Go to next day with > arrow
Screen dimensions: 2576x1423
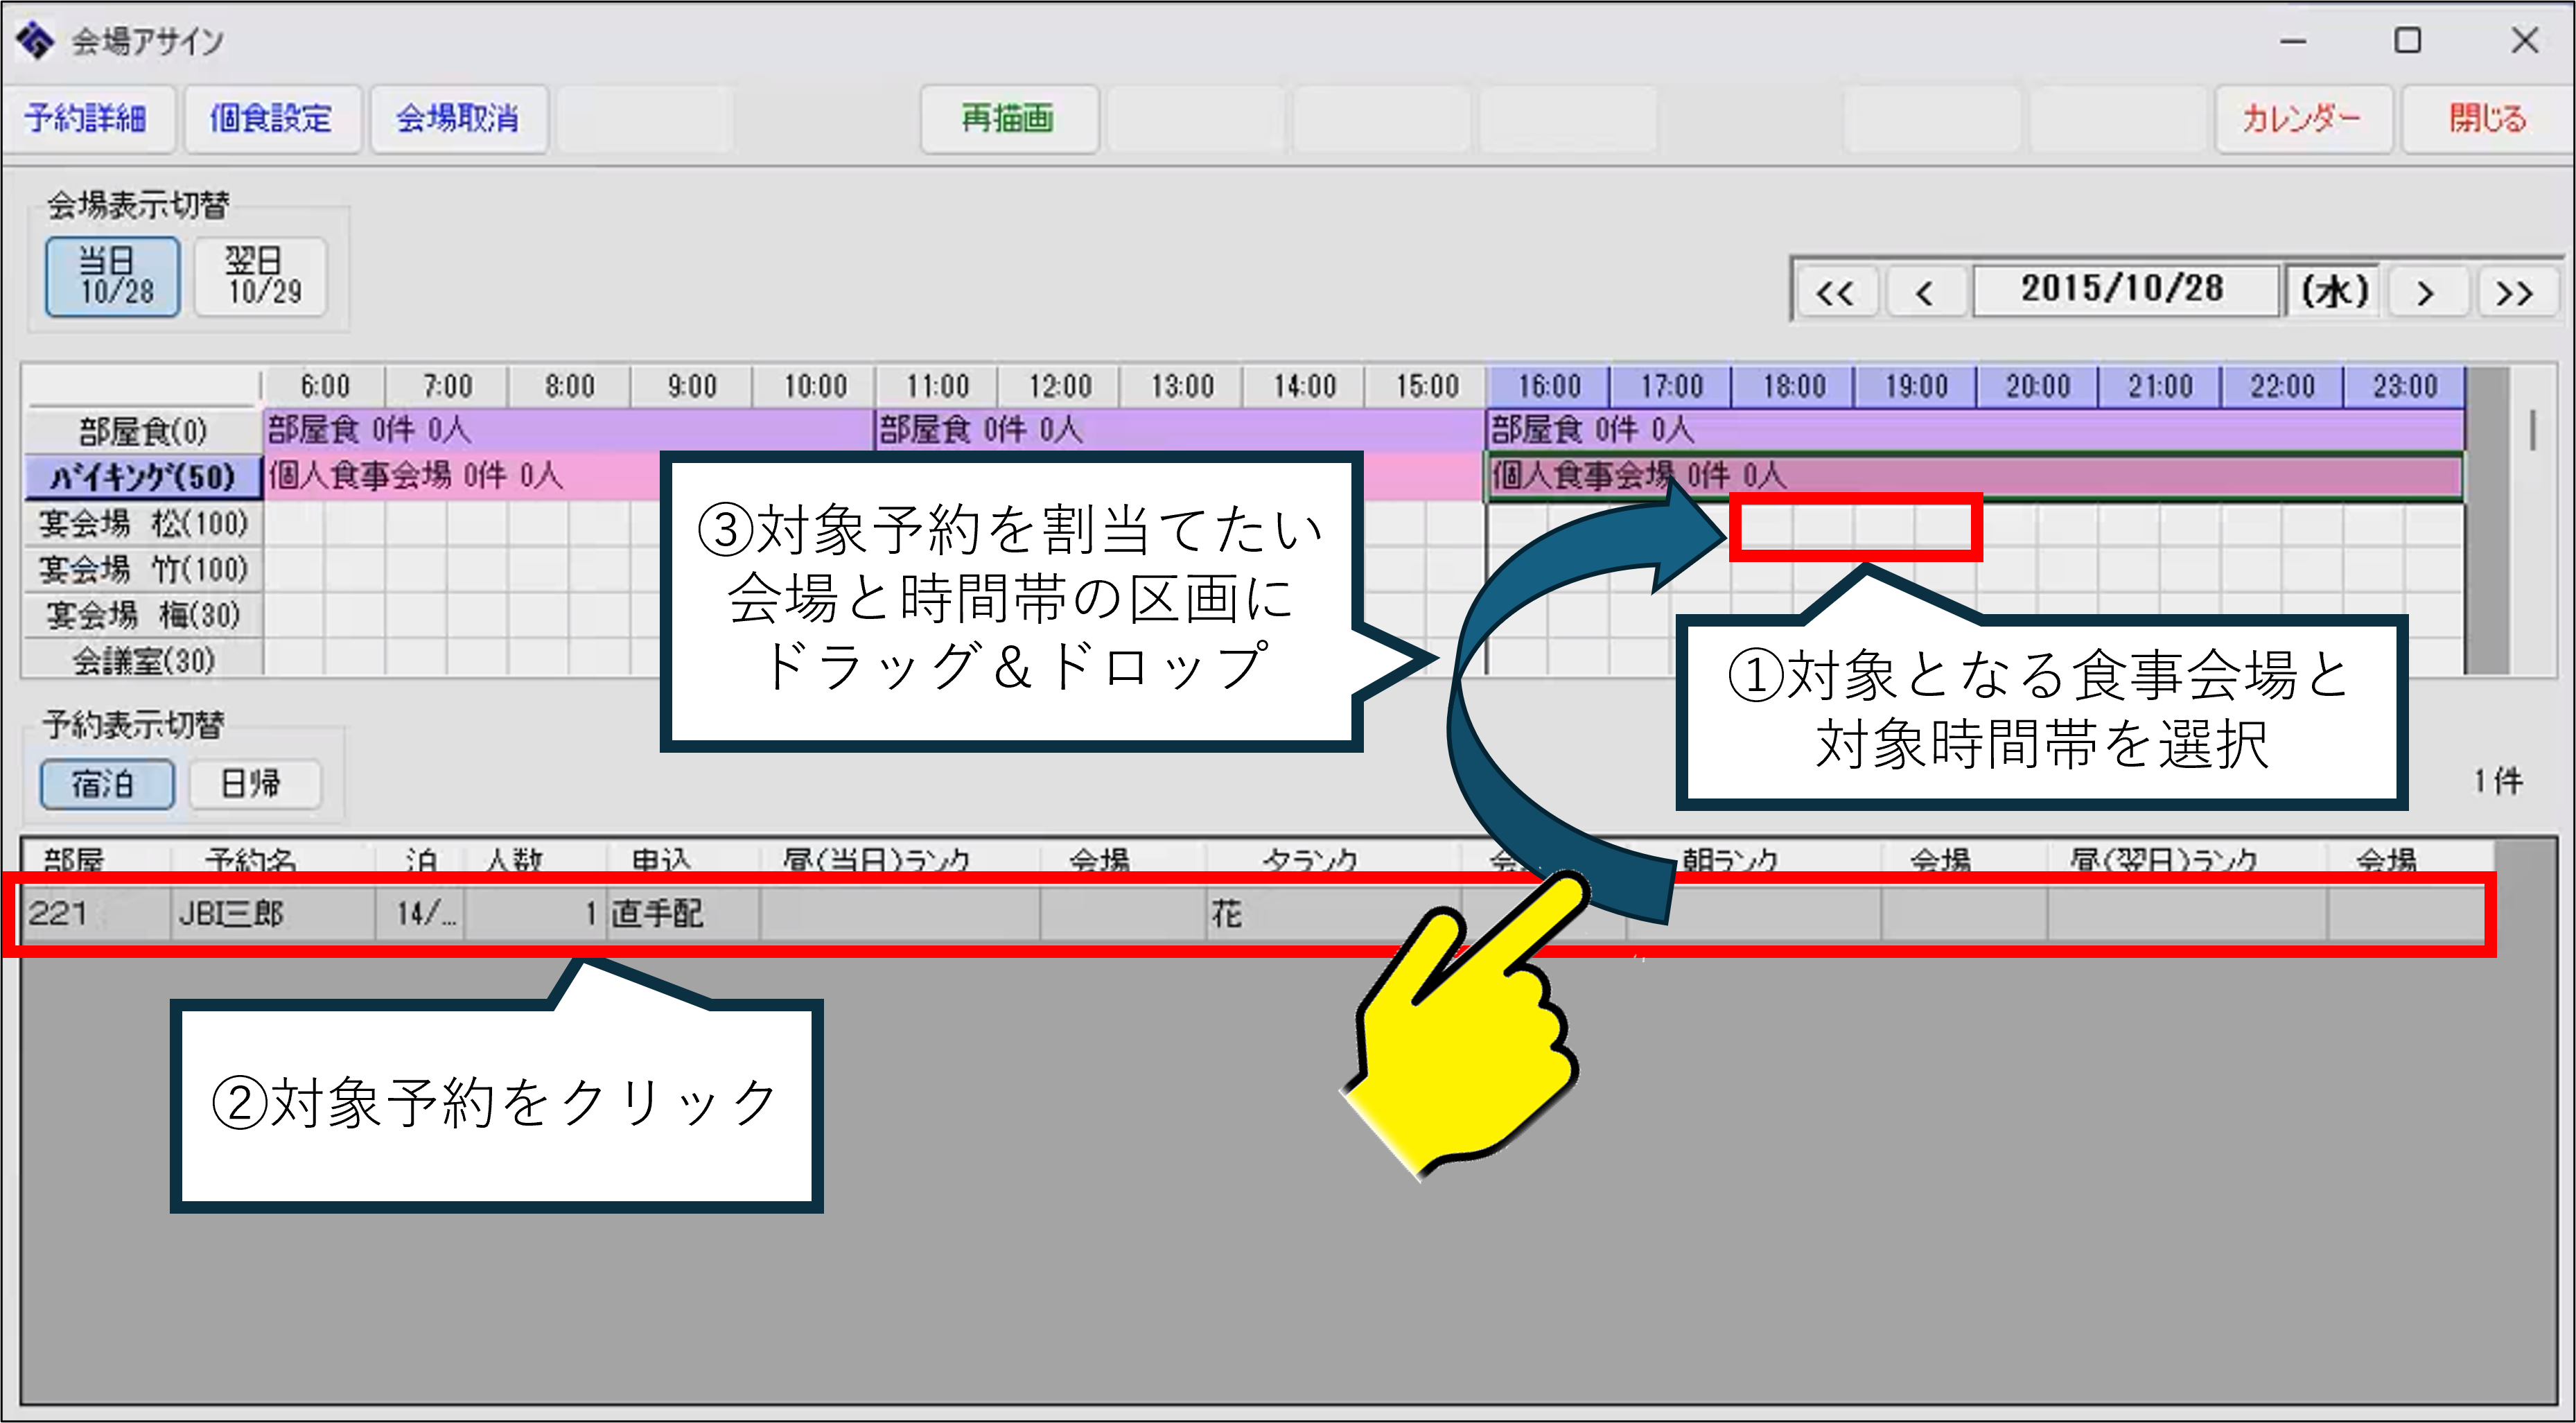click(x=2426, y=293)
